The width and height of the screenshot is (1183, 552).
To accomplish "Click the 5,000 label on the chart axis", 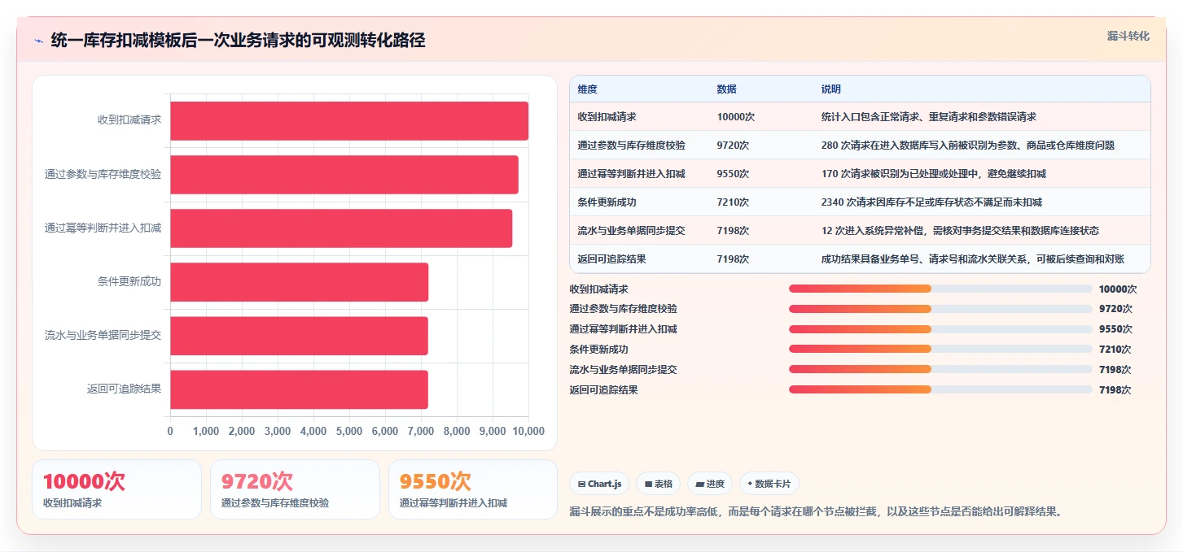I will tap(349, 432).
